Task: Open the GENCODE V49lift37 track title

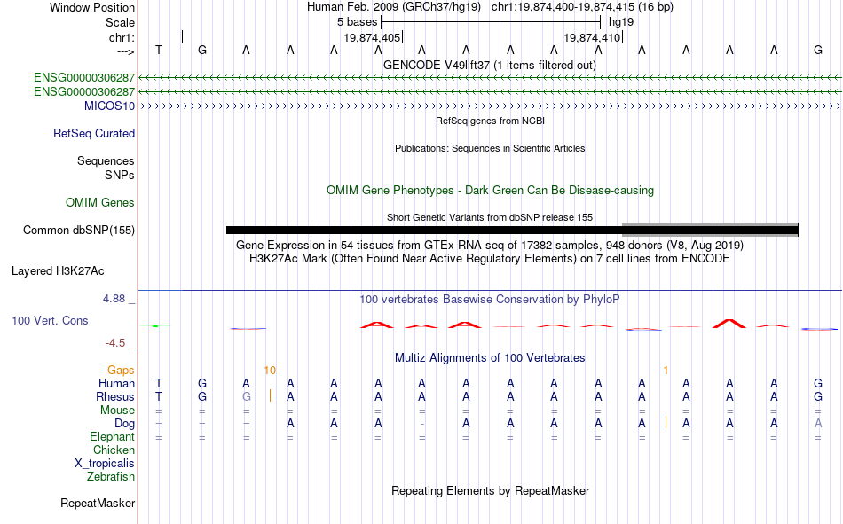Action: tap(490, 65)
